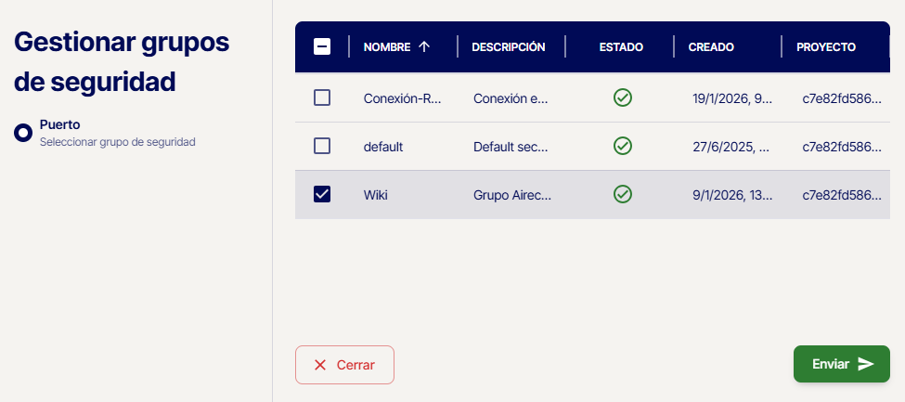Click green status icon in Wiki row
Screen dimensions: 905x402
623,194
